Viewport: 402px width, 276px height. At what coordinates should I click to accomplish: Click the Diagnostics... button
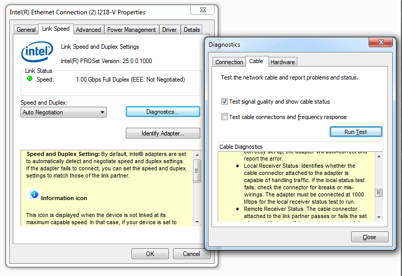pyautogui.click(x=163, y=112)
